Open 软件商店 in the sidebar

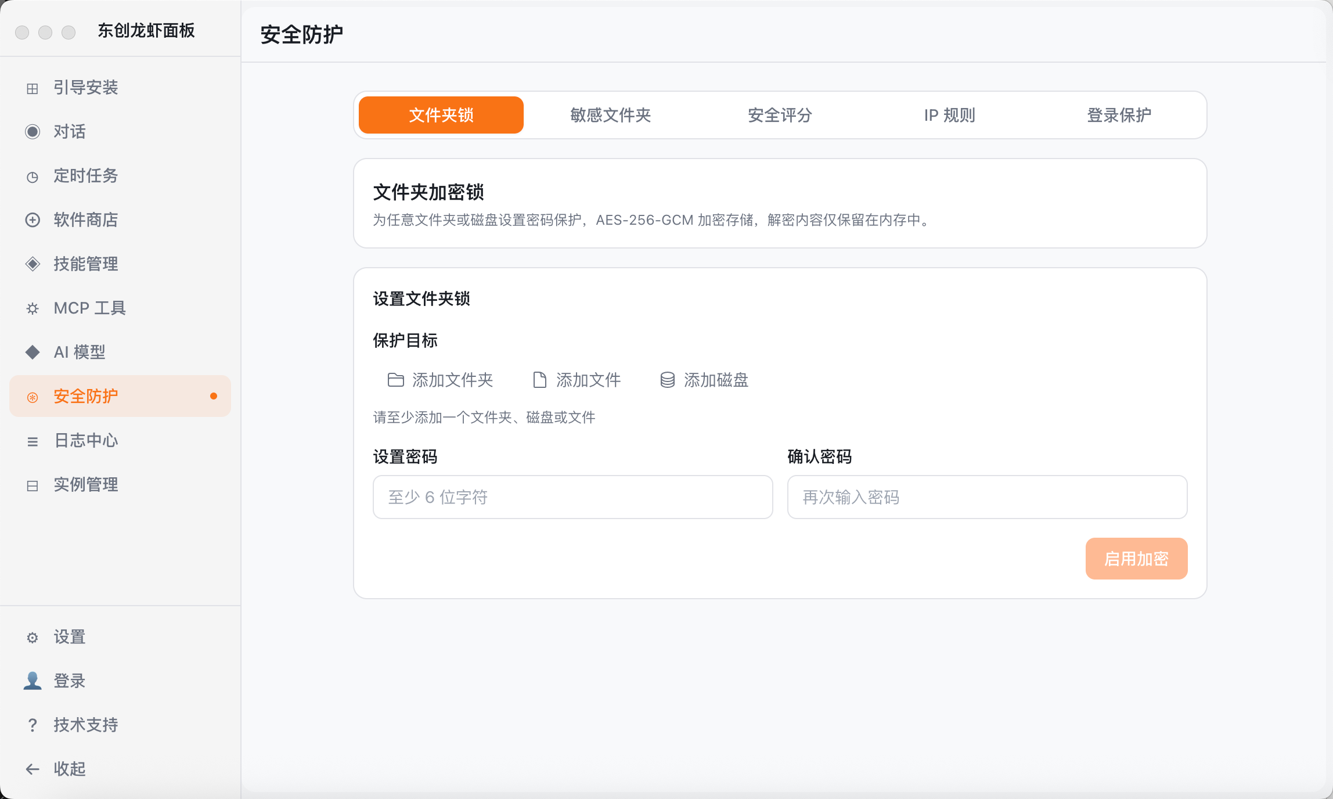click(x=120, y=219)
